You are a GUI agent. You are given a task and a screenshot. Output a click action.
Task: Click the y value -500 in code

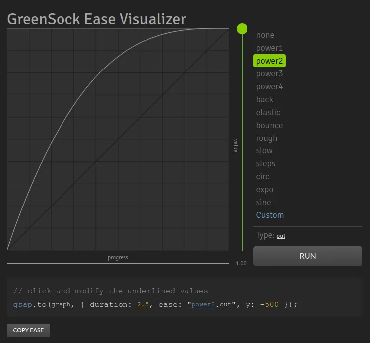click(269, 304)
